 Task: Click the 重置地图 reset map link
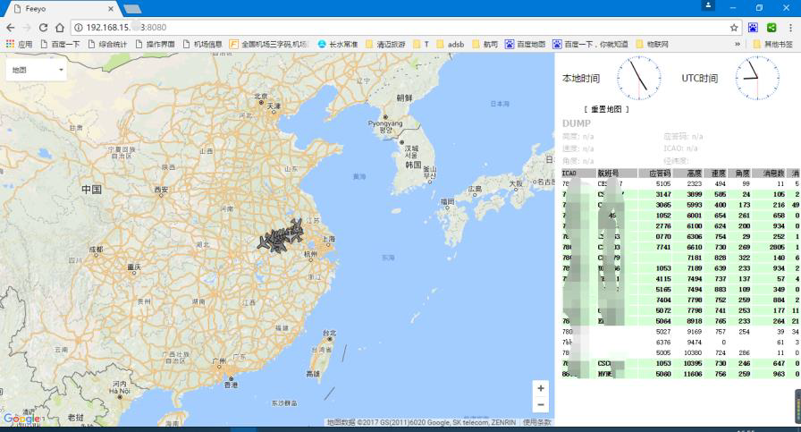click(606, 109)
